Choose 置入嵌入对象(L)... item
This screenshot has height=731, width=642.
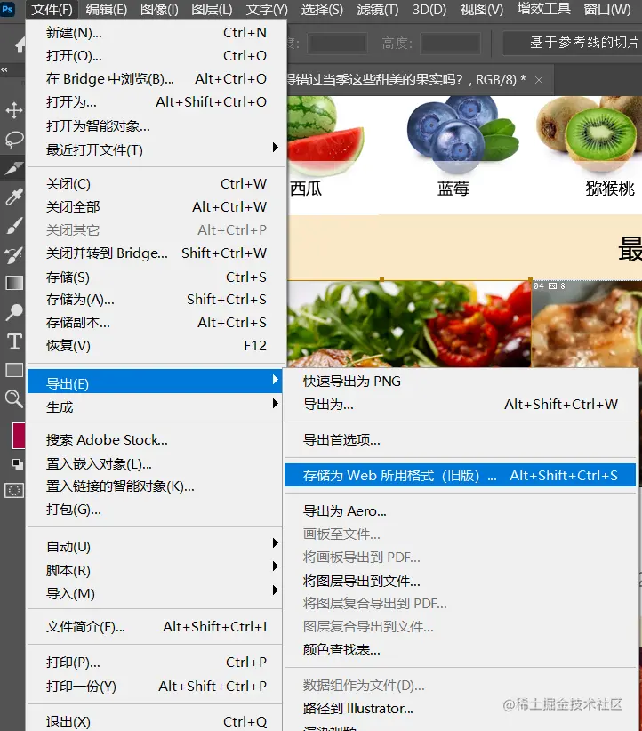[156, 464]
